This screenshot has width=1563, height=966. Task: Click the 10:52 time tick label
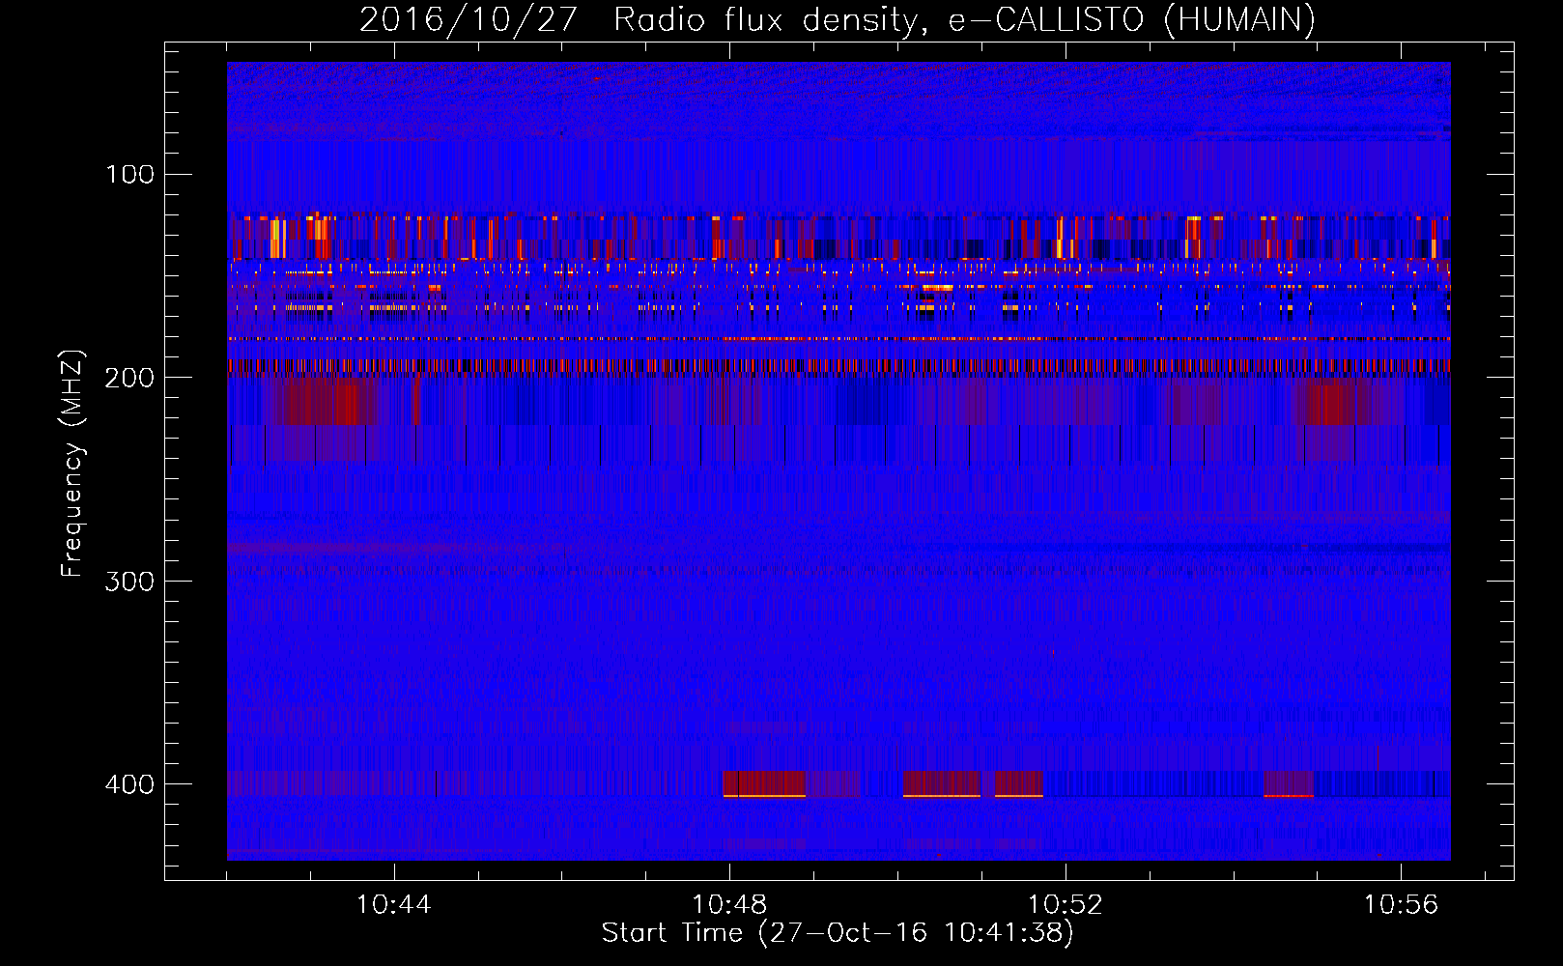pyautogui.click(x=1066, y=905)
